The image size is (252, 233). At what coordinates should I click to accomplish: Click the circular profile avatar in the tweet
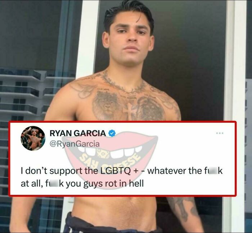[x=33, y=138]
